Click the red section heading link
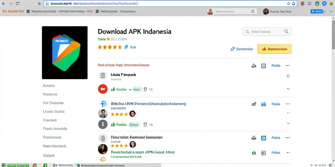This screenshot has width=335, height=167. (123, 65)
